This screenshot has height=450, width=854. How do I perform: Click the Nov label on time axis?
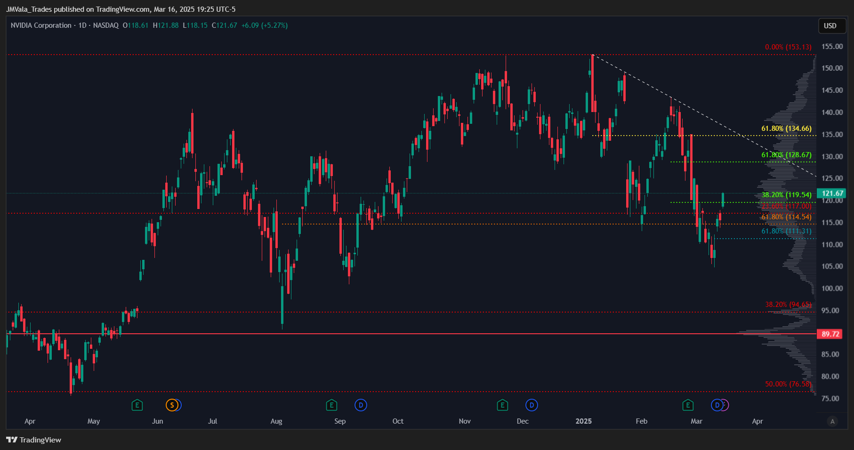tap(465, 421)
